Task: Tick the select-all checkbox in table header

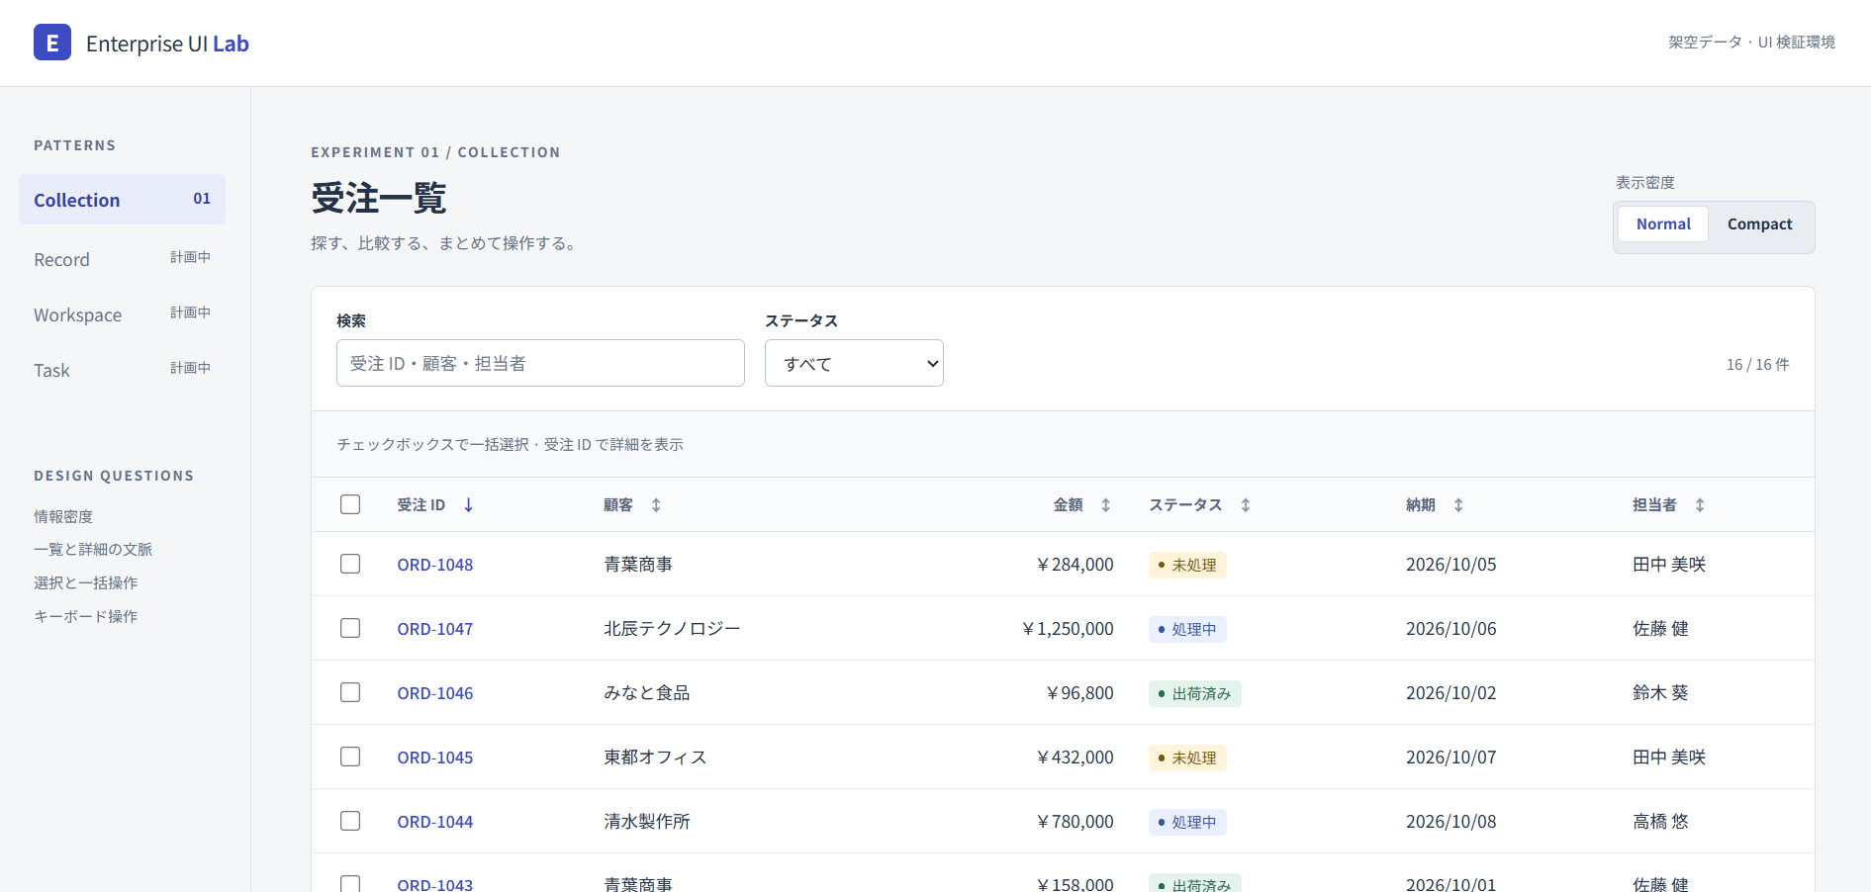Action: coord(350,504)
